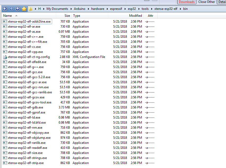Image resolution: width=226 pixels, height=168 pixels.
Task: Click icon of xtensa-esp32-elf-cc.exe
Action: pos(5,47)
